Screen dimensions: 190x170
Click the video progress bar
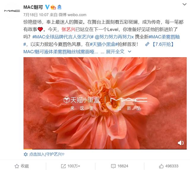click(x=105, y=149)
